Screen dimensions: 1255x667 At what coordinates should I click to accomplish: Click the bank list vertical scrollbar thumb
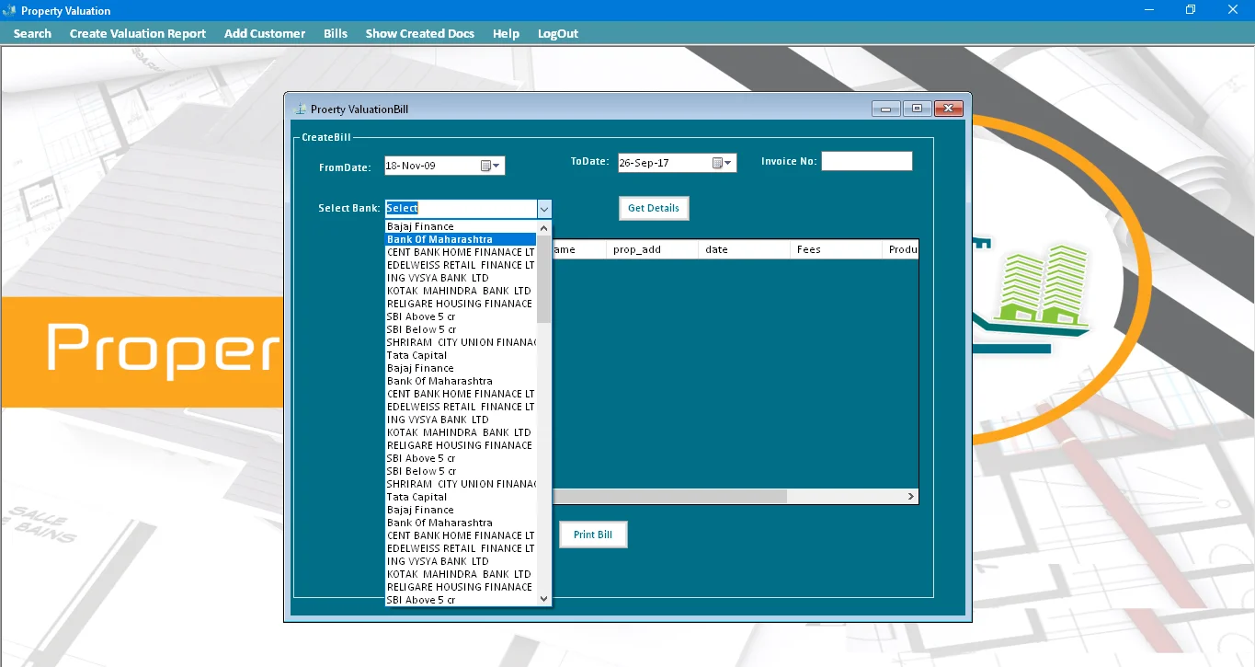coord(544,279)
